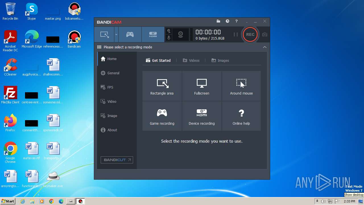The height and width of the screenshot is (205, 364).
Task: Open Bandicam help question mark icon
Action: point(236,21)
